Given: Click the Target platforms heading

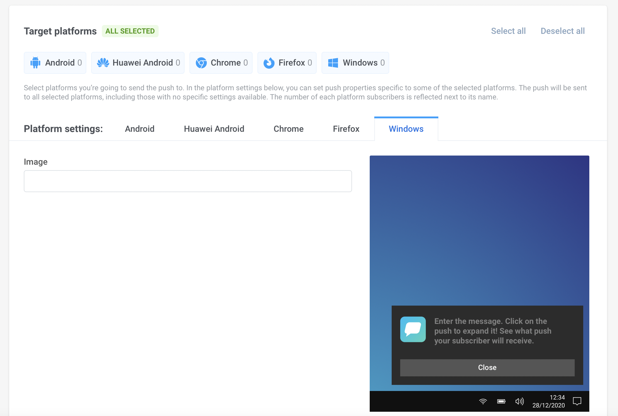Looking at the screenshot, I should (60, 31).
